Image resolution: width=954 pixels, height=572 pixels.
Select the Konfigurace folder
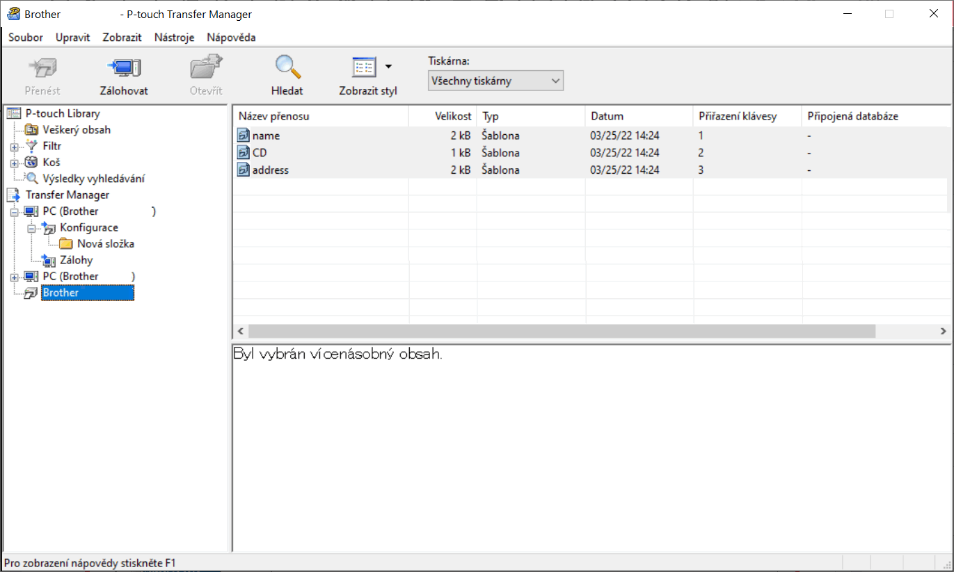pyautogui.click(x=89, y=227)
